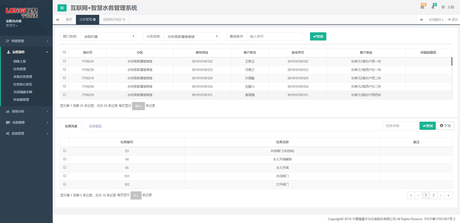This screenshot has height=223, width=460.
Task: Check the row for meter 7759219
Action: 64,78
